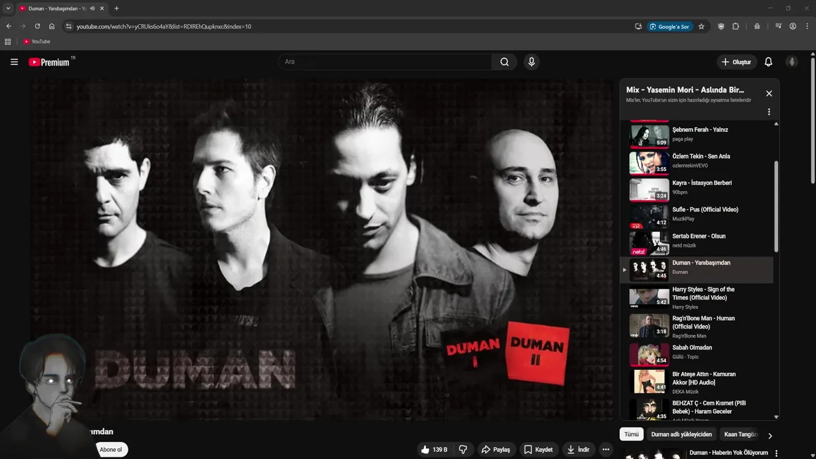This screenshot has width=816, height=459.
Task: Open ad blocker shield extension
Action: point(721,26)
